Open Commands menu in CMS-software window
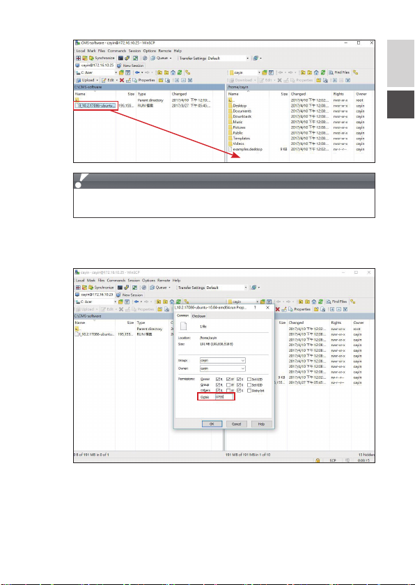Viewport: 415px width, 585px height. pyautogui.click(x=117, y=51)
